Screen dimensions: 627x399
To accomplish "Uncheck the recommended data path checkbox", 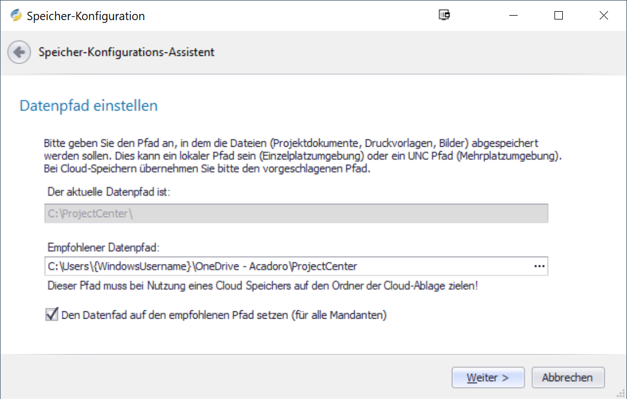I will (x=51, y=315).
